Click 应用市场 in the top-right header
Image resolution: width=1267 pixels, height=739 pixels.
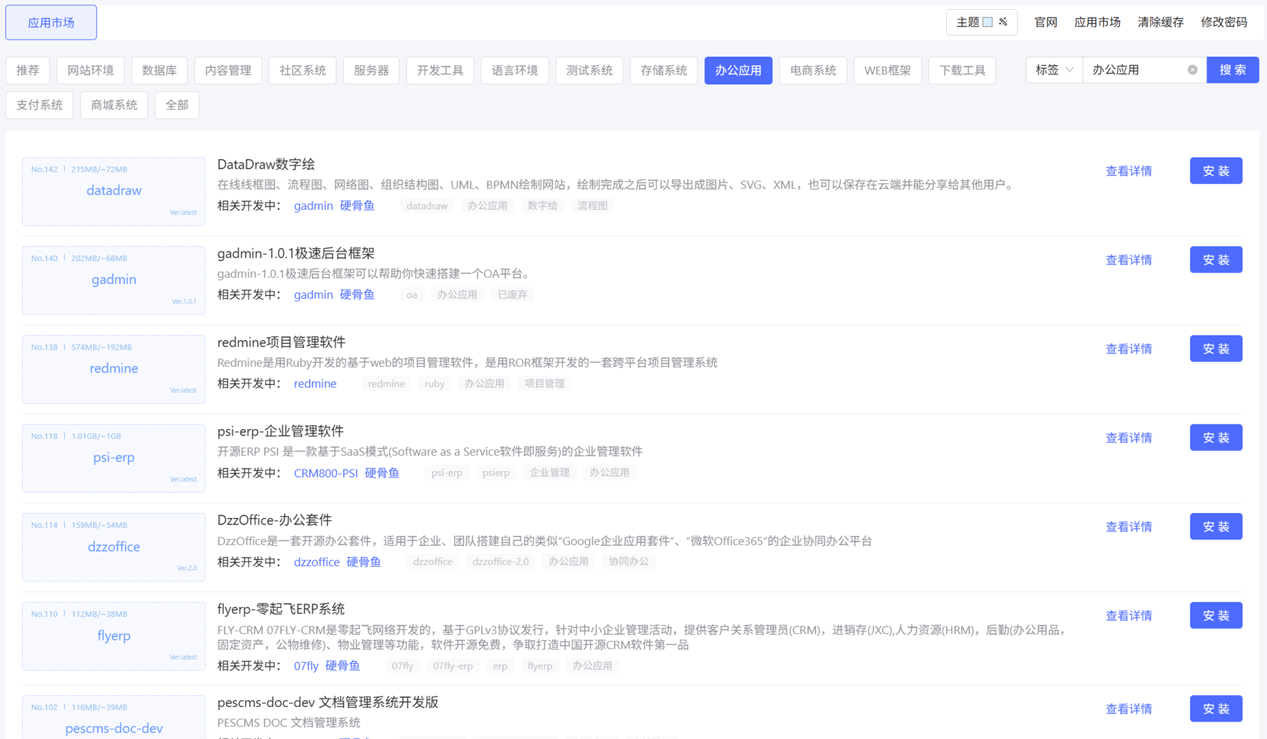pyautogui.click(x=1097, y=22)
